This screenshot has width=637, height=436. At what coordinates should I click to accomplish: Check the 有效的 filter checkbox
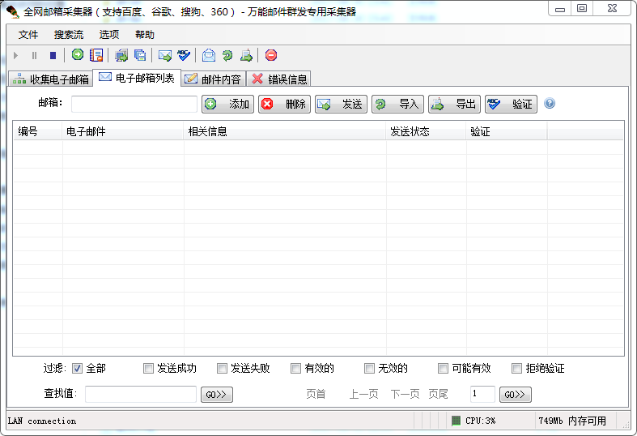pos(295,369)
